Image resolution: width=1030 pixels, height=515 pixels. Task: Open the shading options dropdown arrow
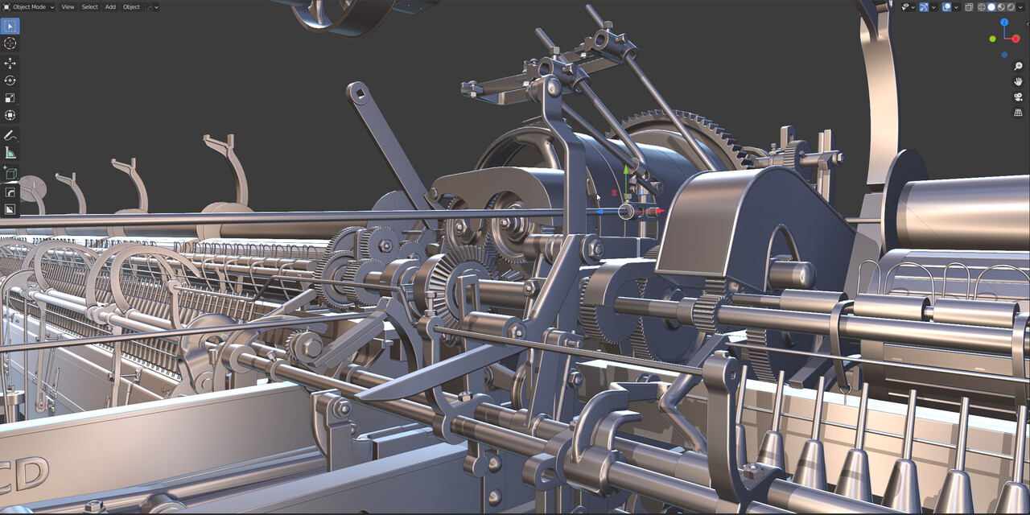(1020, 7)
